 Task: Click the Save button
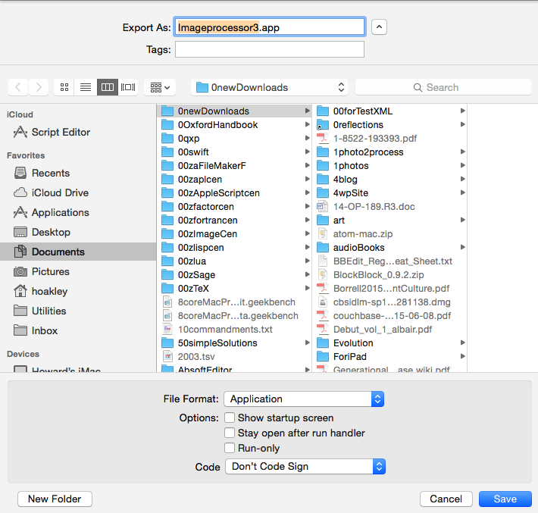point(505,499)
